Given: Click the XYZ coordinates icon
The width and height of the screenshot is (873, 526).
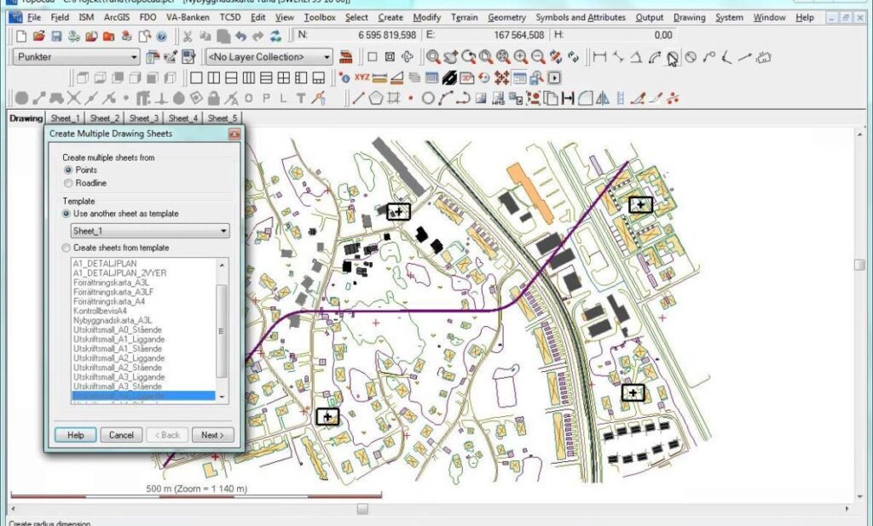Looking at the screenshot, I should (361, 77).
